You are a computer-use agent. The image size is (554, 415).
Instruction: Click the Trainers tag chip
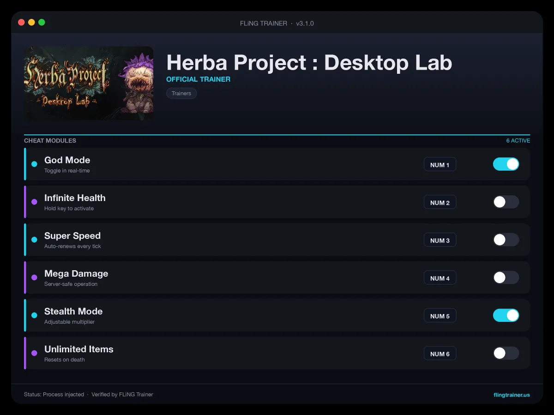point(181,93)
